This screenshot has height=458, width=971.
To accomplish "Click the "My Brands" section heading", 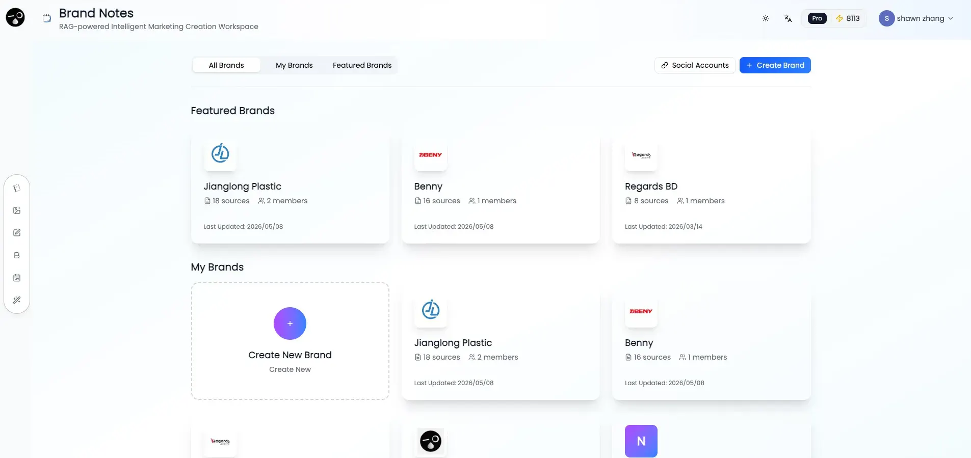I will pos(217,267).
